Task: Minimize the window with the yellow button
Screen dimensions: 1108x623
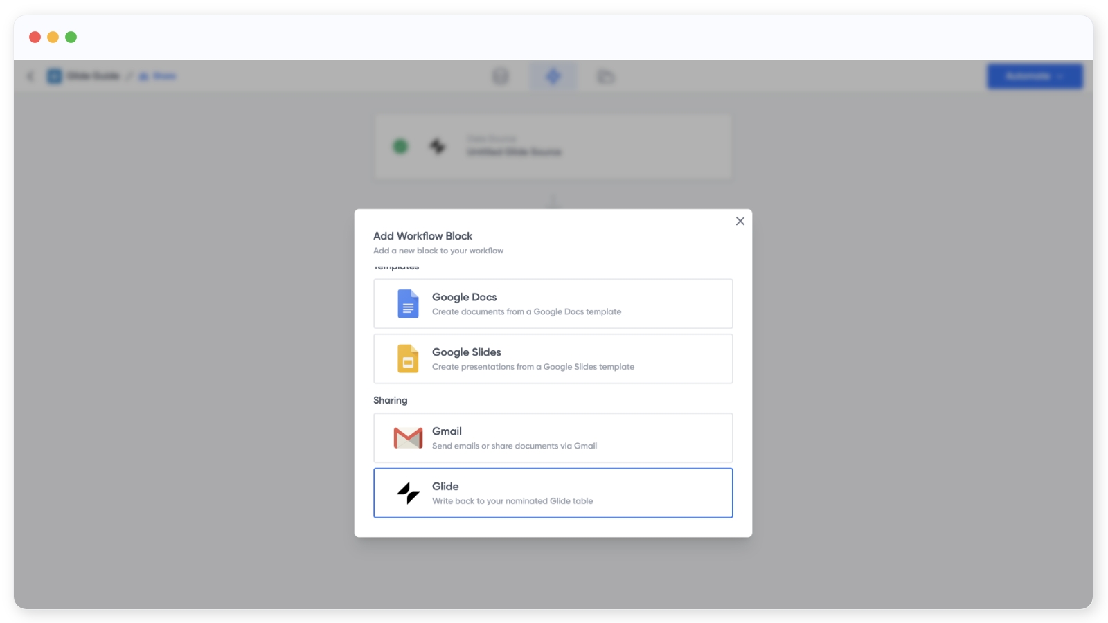Action: pos(53,37)
